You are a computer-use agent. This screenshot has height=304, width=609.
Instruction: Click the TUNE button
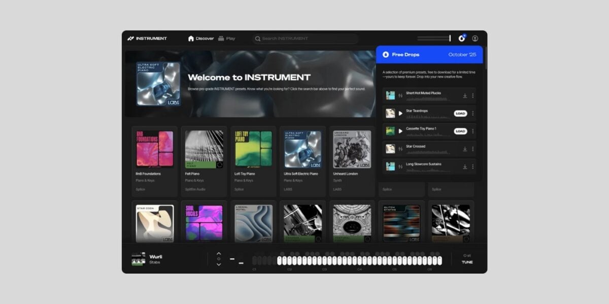(467, 262)
